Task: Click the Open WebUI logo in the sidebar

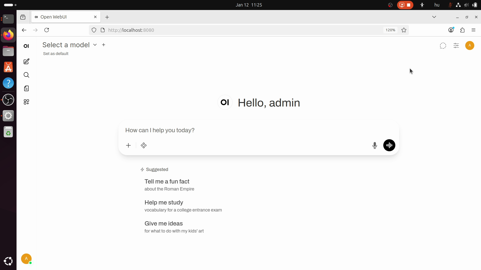Action: coord(26,46)
